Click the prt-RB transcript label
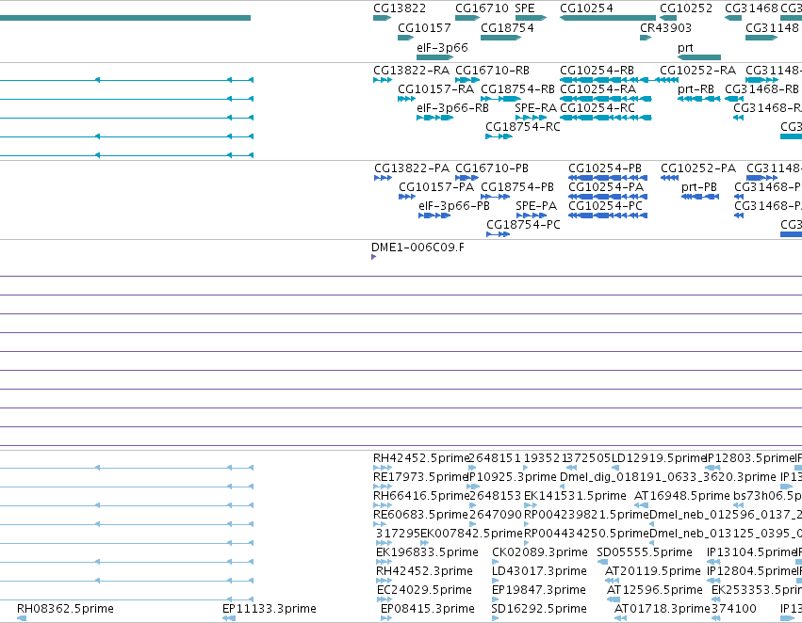 pos(696,88)
